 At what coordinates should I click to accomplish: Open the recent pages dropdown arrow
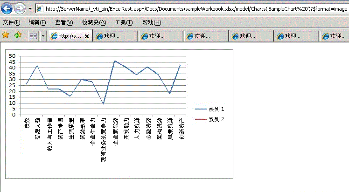coord(30,9)
